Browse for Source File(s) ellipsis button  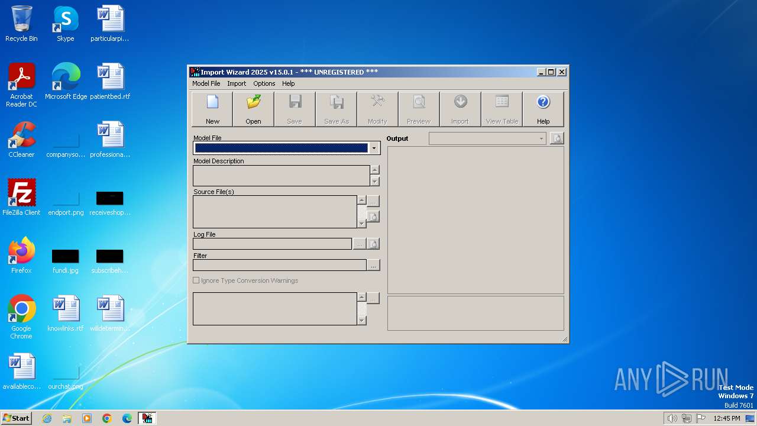coord(373,201)
